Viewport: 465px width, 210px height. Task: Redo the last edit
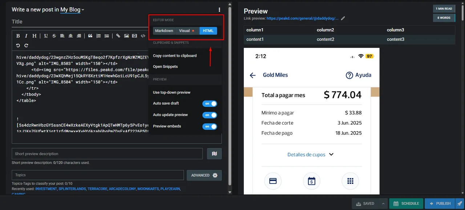point(26,45)
